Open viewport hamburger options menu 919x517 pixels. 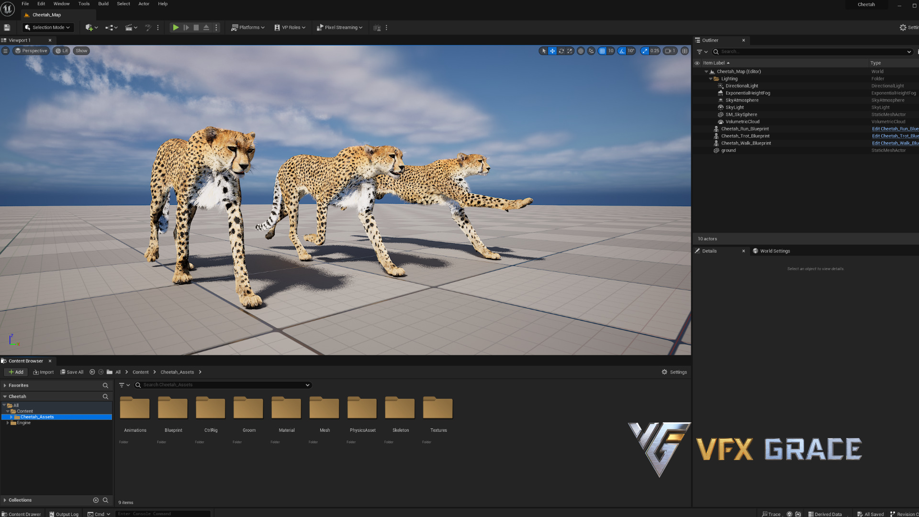click(x=5, y=51)
